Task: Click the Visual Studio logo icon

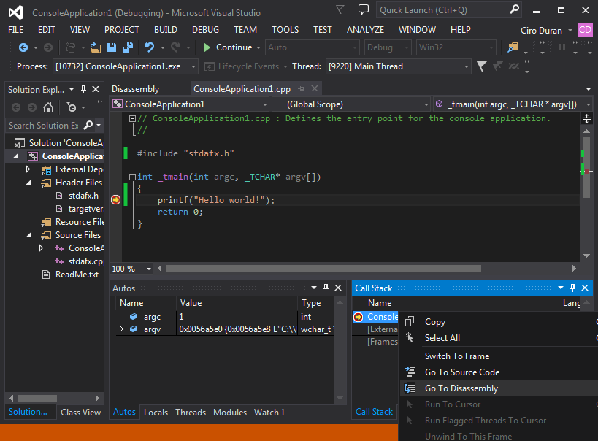Action: pos(16,12)
